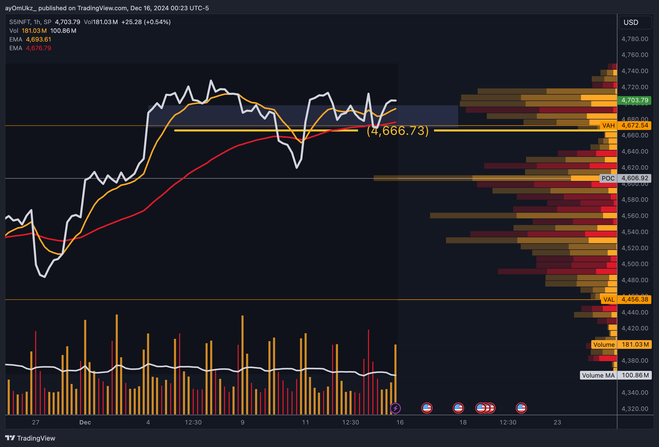Click the VAH label on the price axis
This screenshot has height=447, width=659.
[608, 126]
